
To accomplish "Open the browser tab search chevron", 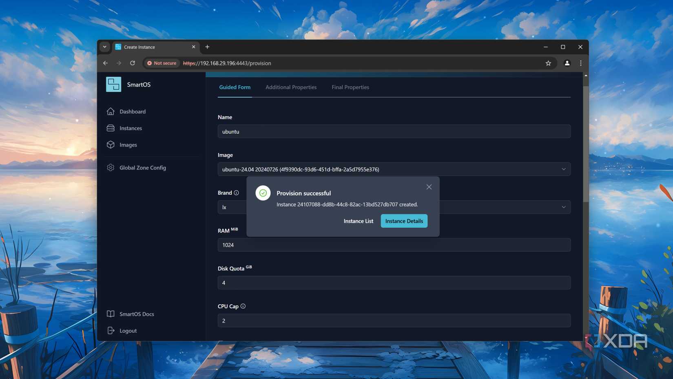I will (x=104, y=47).
